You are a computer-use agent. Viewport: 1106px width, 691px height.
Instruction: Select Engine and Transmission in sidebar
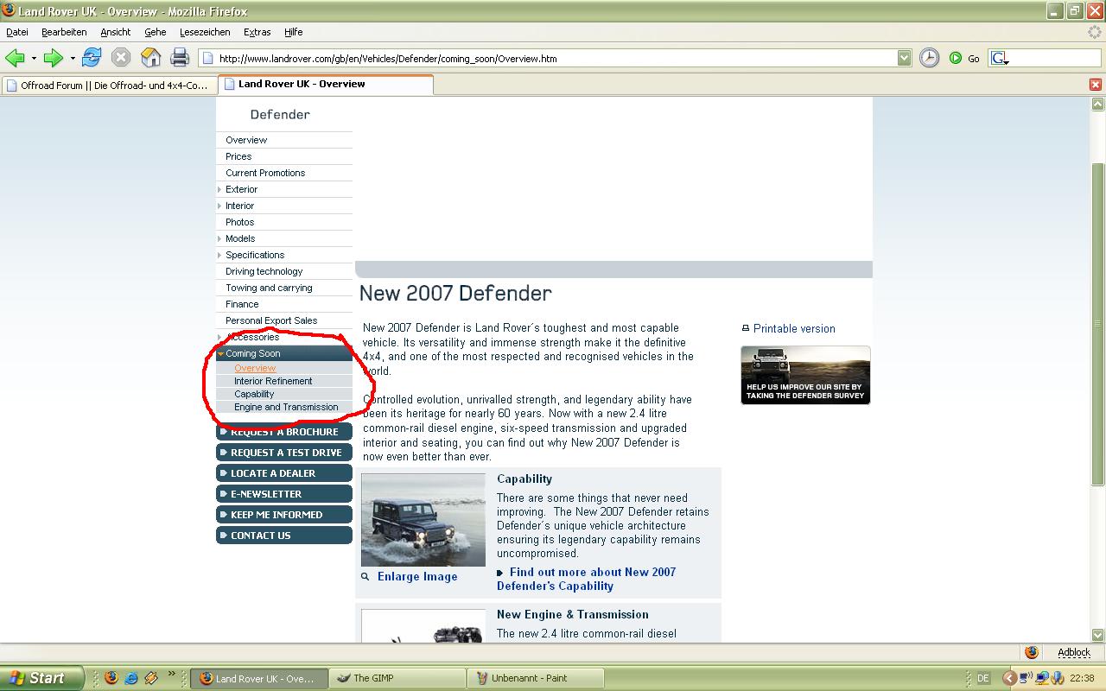(x=286, y=407)
